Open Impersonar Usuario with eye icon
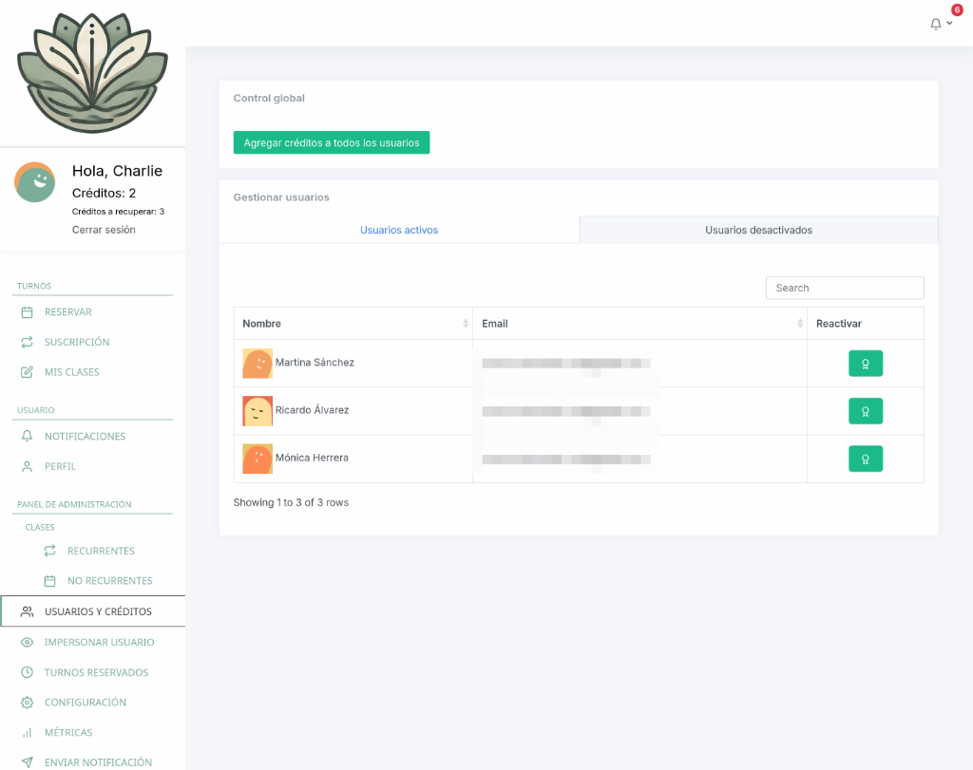 pyautogui.click(x=99, y=643)
